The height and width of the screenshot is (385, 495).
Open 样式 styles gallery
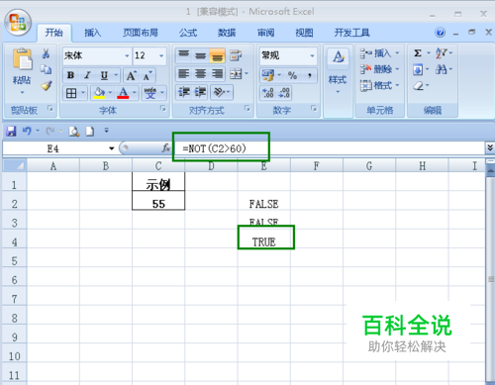[x=338, y=71]
